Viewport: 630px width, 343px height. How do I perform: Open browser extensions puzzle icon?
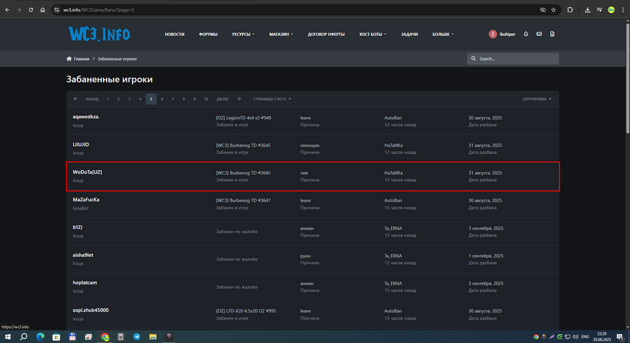point(570,9)
